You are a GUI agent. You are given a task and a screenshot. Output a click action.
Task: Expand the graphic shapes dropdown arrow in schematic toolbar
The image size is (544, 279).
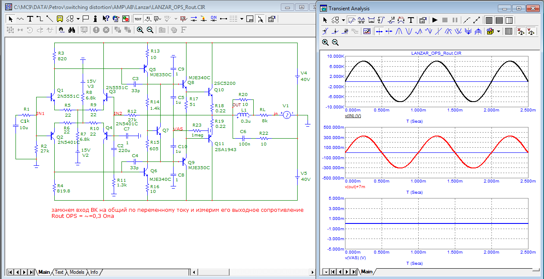point(78,19)
